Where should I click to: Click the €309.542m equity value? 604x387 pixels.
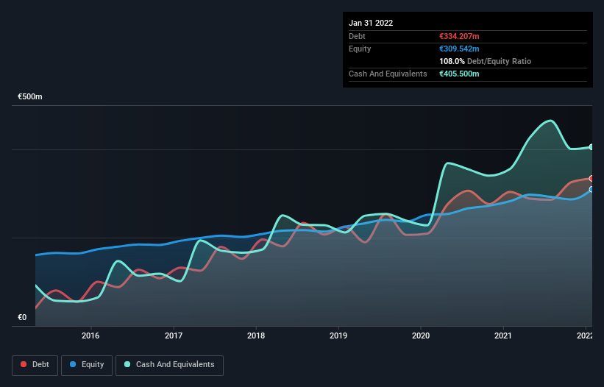coord(459,49)
